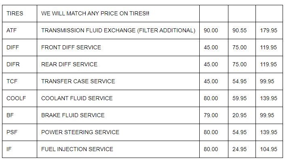Viewport: 285px width, 160px height.
Task: Select TRANSFER CASE SERVICE description
Action: click(x=118, y=81)
